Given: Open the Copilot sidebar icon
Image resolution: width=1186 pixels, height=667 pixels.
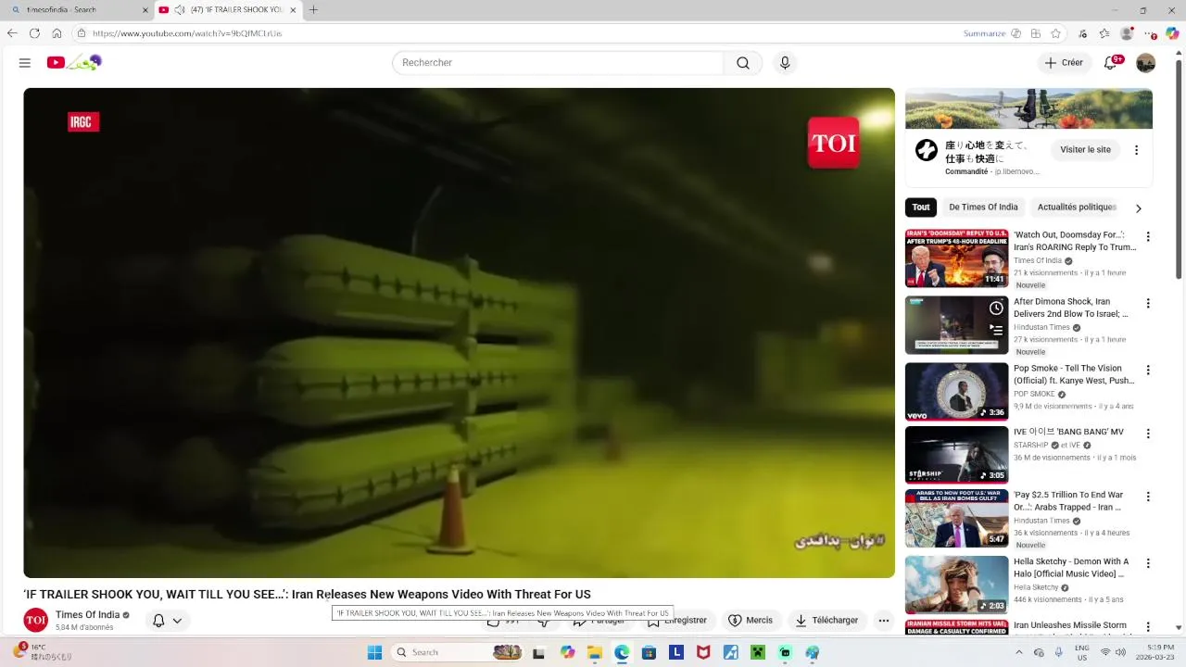Looking at the screenshot, I should coord(1172,33).
